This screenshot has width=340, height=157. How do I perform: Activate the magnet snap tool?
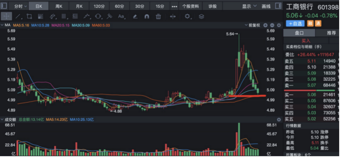point(147,16)
